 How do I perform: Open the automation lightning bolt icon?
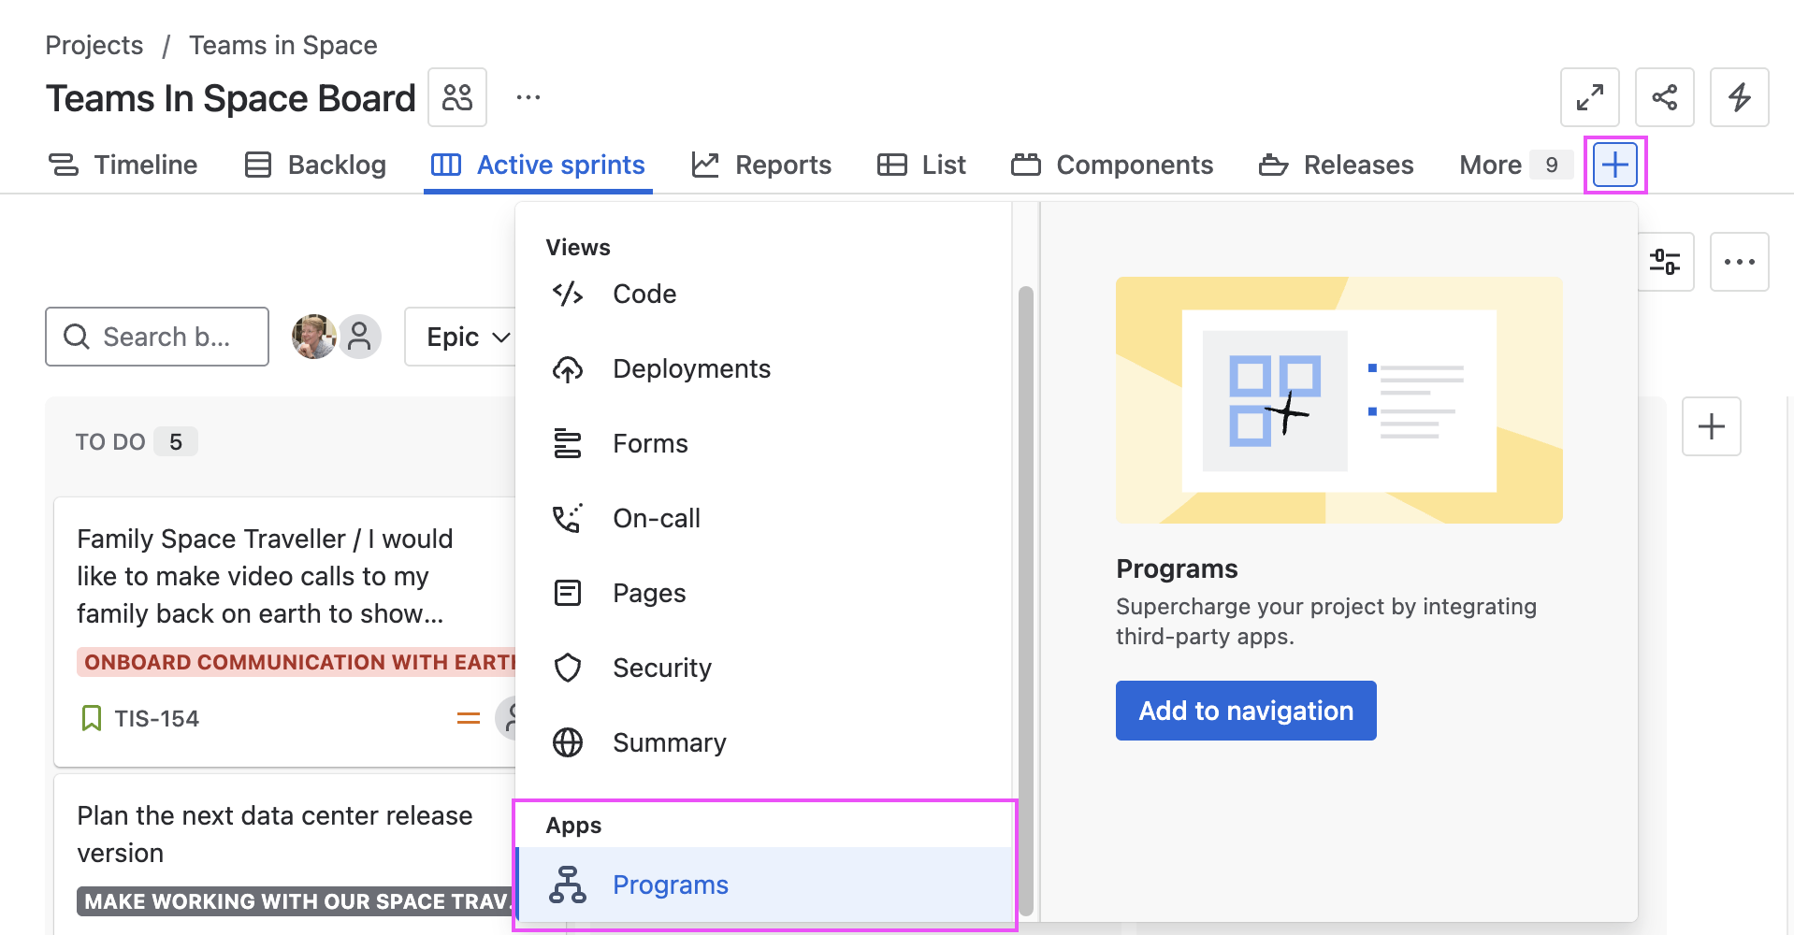tap(1739, 97)
